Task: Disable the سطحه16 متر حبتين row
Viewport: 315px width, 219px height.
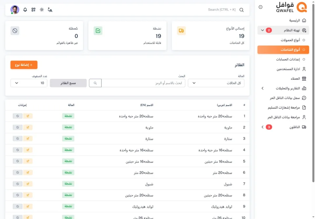Action: (17, 161)
